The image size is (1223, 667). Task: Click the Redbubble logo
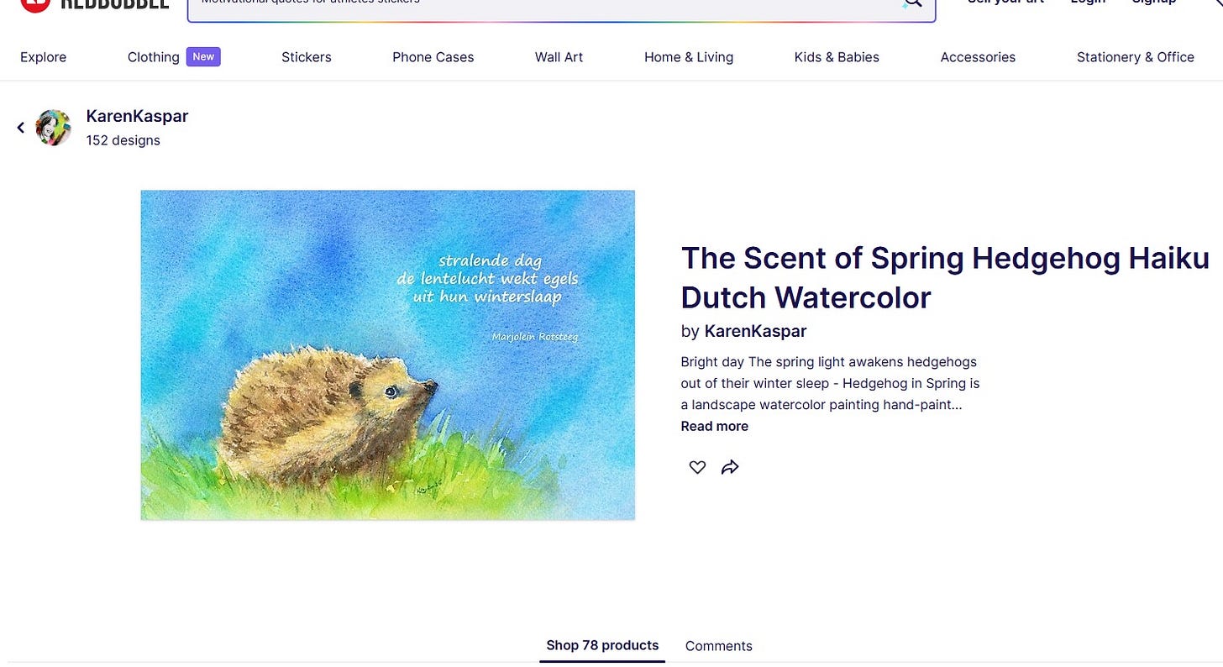[94, 4]
